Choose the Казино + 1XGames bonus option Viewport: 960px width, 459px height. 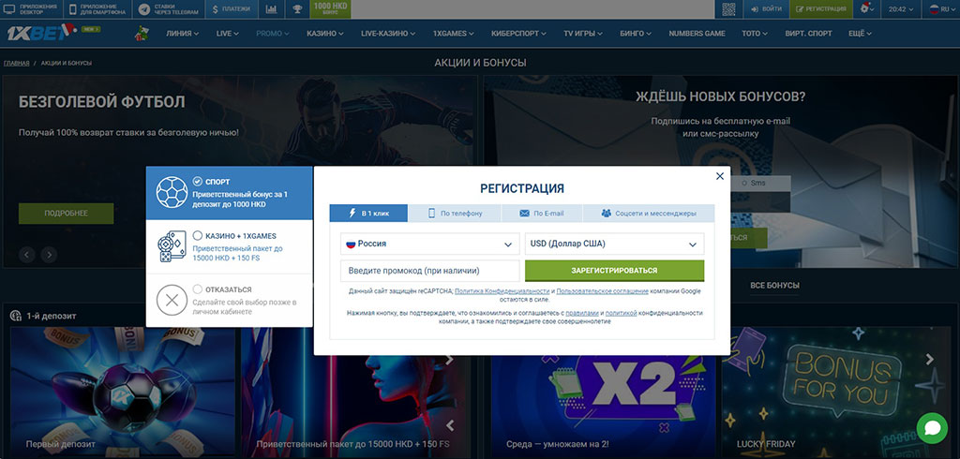click(229, 247)
